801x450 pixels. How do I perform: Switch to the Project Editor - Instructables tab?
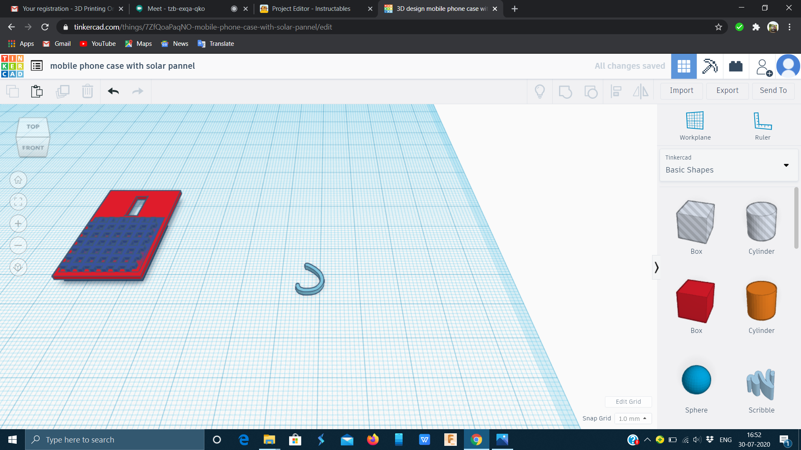tap(311, 8)
